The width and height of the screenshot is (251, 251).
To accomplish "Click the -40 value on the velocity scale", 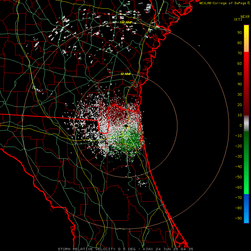I will tap(238, 167).
